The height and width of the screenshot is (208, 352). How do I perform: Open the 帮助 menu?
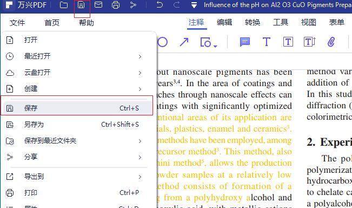tap(87, 23)
